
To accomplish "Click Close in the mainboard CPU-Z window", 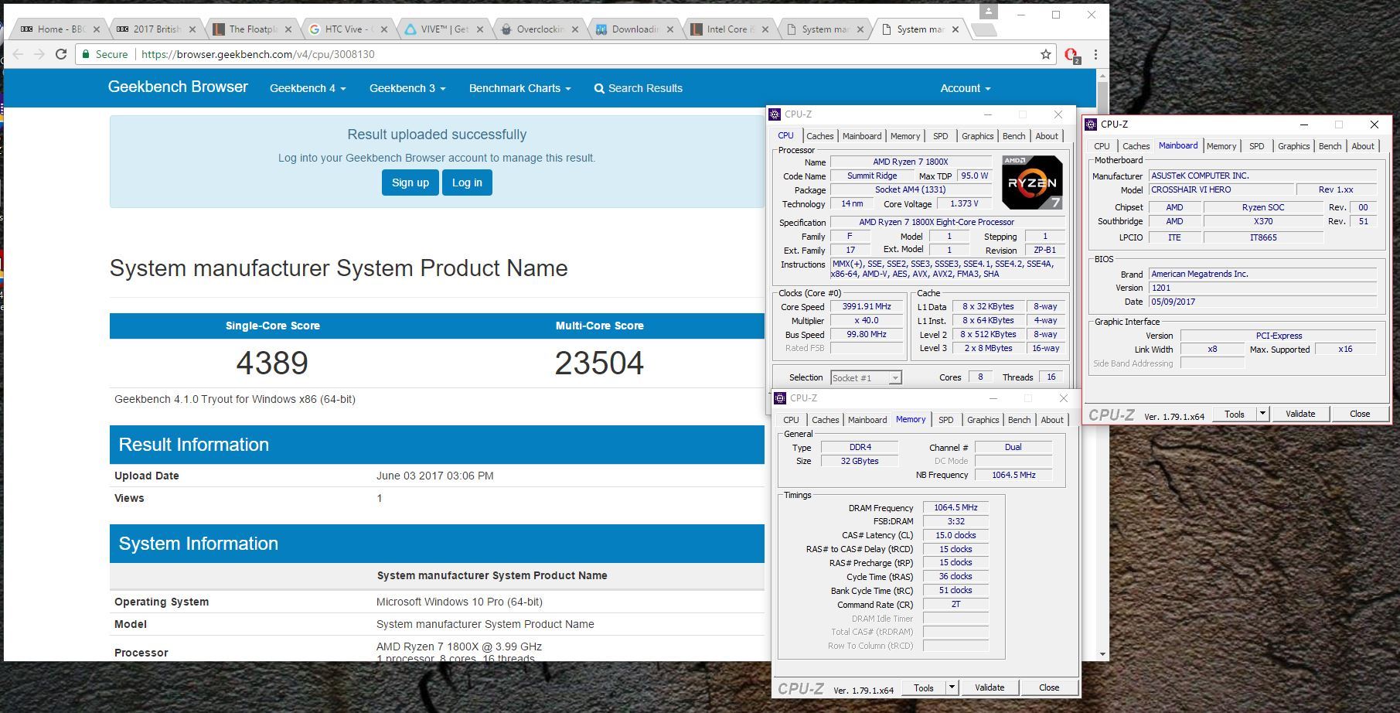I will (x=1360, y=414).
